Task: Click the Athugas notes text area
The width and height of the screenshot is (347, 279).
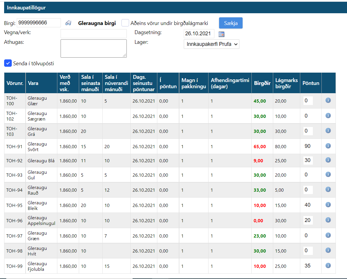Action: pos(94,49)
